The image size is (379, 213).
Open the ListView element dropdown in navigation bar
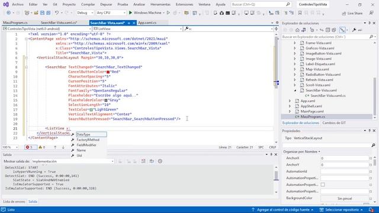pyautogui.click(x=137, y=29)
